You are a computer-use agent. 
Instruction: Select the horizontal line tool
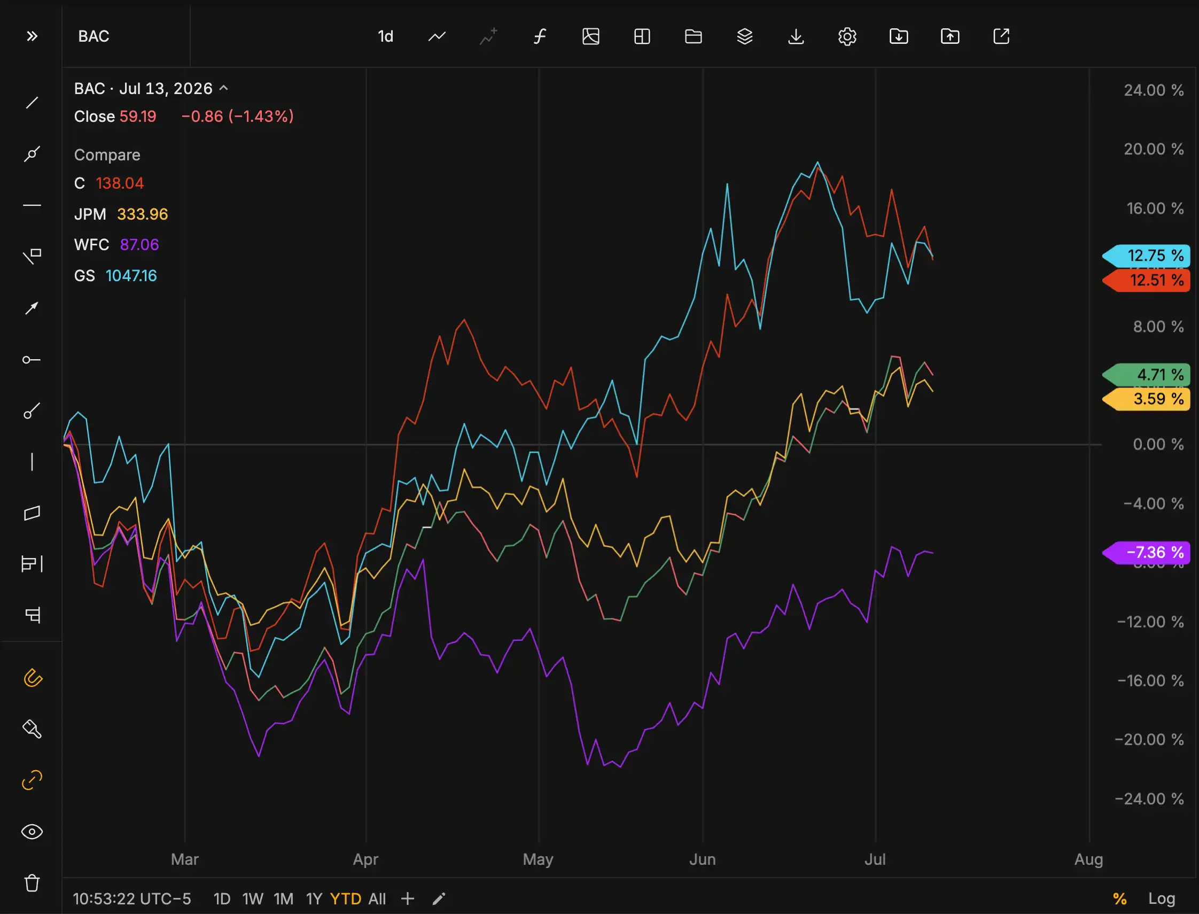click(32, 205)
